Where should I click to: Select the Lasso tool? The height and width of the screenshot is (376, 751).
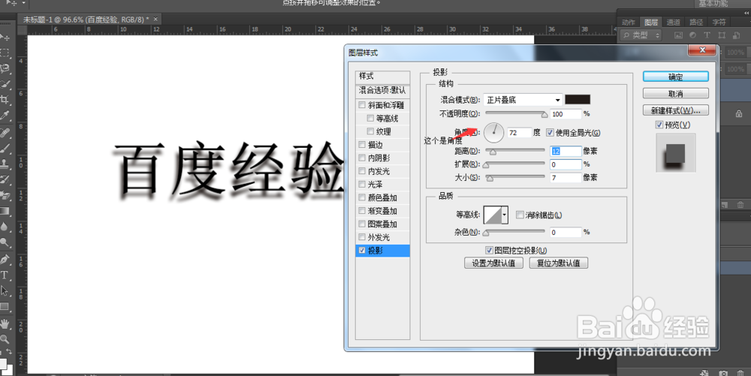pos(5,69)
